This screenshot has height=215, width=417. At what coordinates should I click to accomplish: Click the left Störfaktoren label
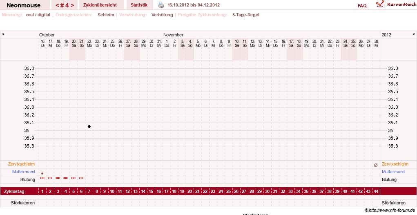click(x=23, y=203)
